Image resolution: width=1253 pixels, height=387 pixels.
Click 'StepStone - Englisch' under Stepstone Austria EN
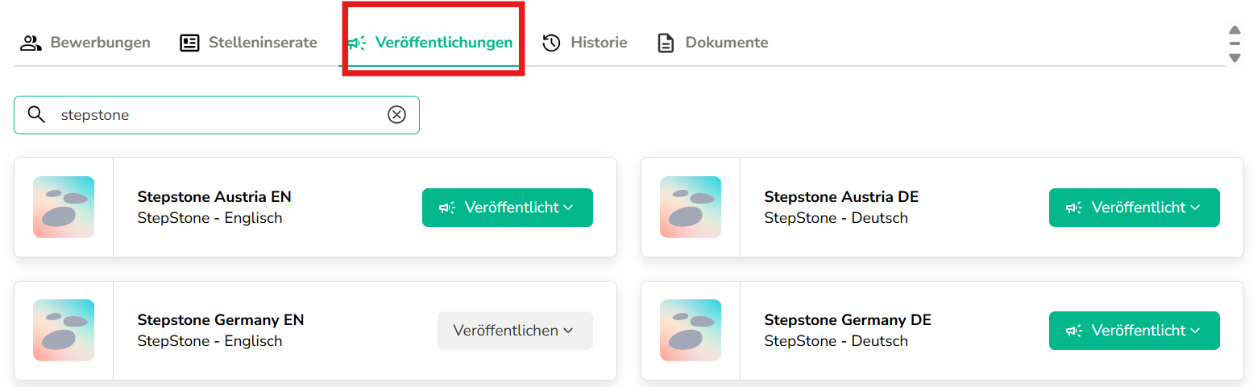[210, 218]
